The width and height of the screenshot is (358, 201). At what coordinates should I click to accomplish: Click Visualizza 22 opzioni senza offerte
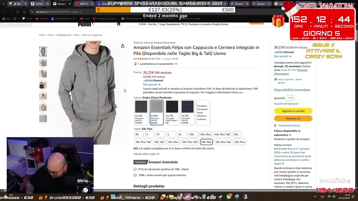(203, 113)
